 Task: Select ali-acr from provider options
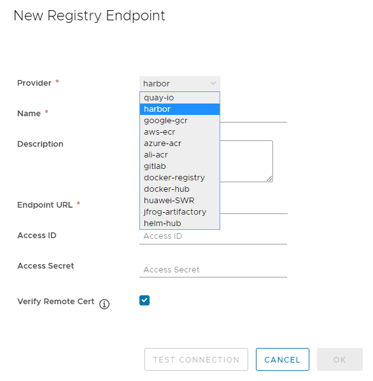pyautogui.click(x=179, y=155)
